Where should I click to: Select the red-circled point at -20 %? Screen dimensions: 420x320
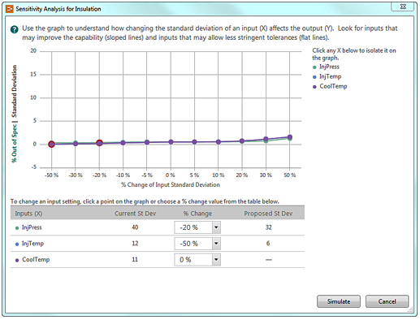99,143
